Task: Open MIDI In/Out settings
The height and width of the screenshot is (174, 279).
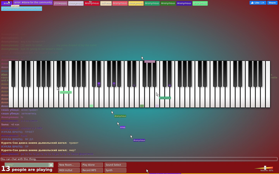Action: (x=69, y=170)
